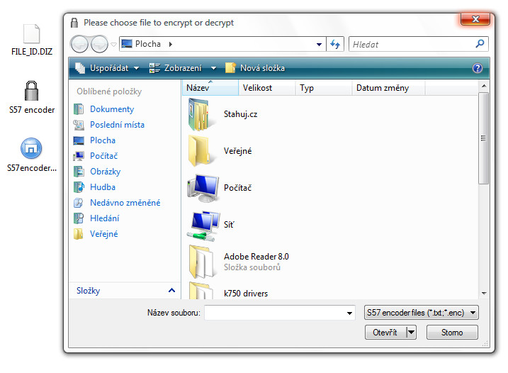Open Počítač in the favorites pane
The image size is (508, 373).
point(103,156)
